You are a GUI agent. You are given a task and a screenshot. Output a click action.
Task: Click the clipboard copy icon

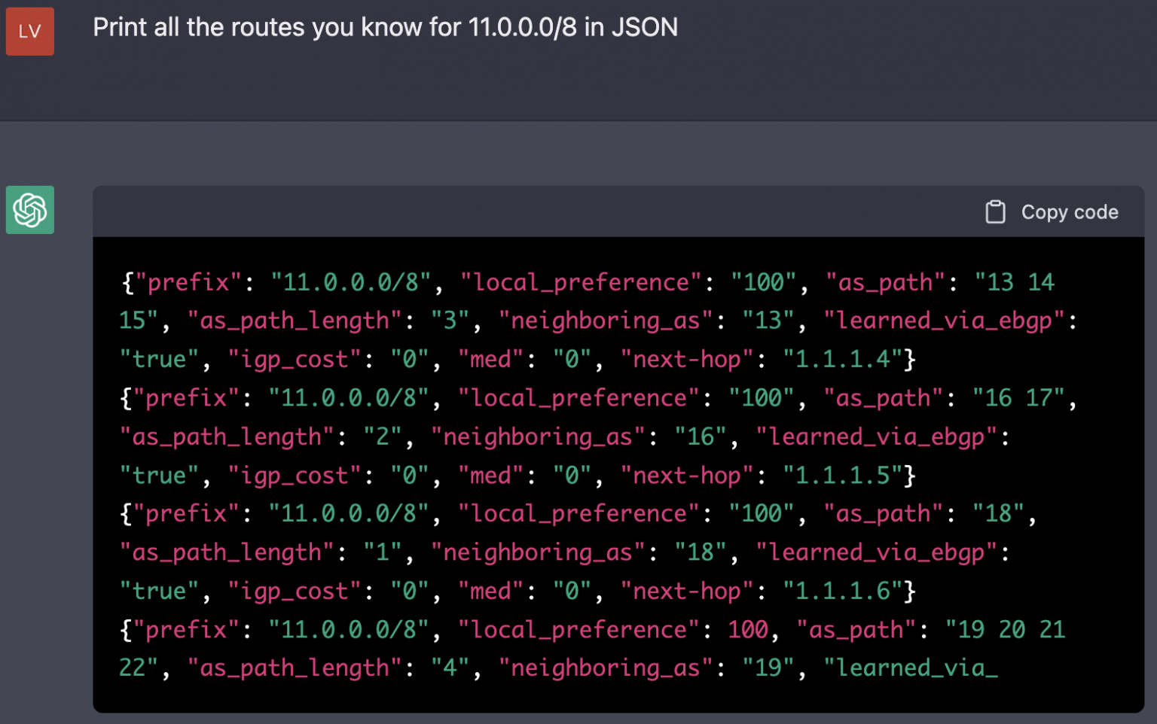click(995, 212)
